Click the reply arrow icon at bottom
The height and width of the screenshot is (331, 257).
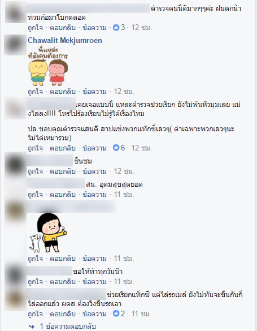[x=32, y=327]
